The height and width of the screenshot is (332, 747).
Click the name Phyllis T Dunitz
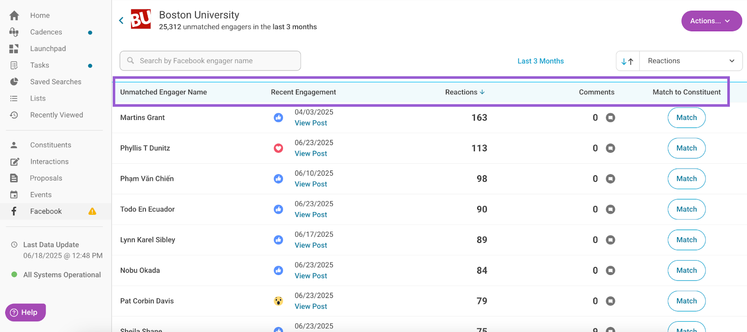click(145, 148)
